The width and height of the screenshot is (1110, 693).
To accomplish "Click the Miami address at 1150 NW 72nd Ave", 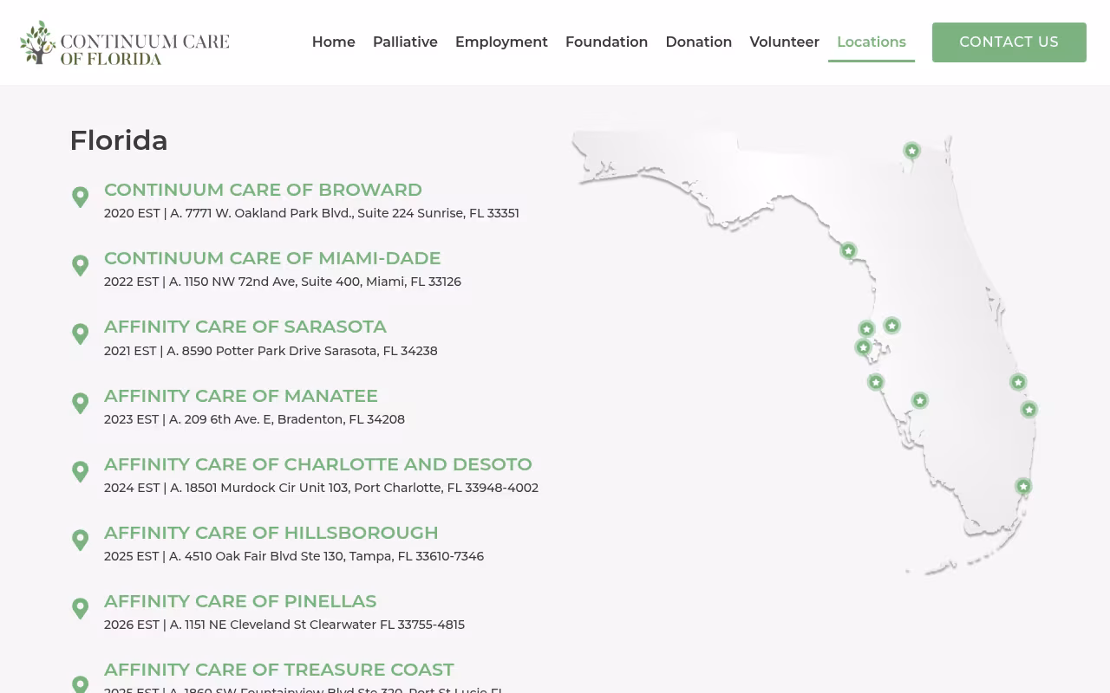I will pos(283,282).
